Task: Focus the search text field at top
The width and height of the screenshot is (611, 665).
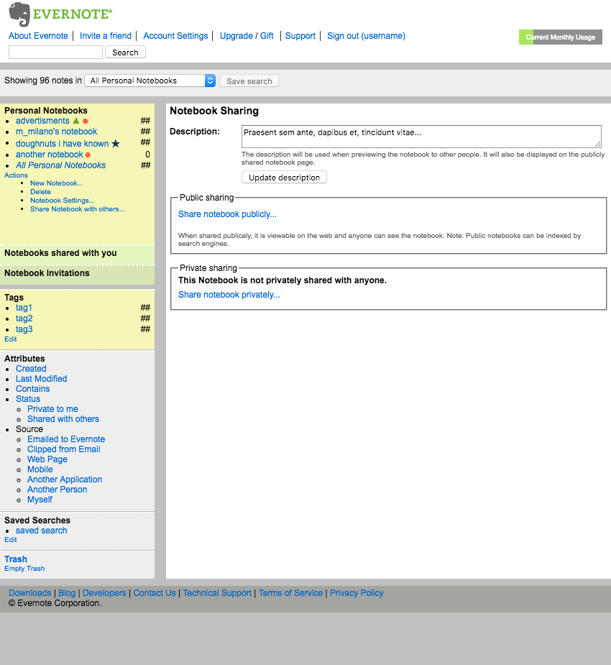Action: [x=55, y=52]
